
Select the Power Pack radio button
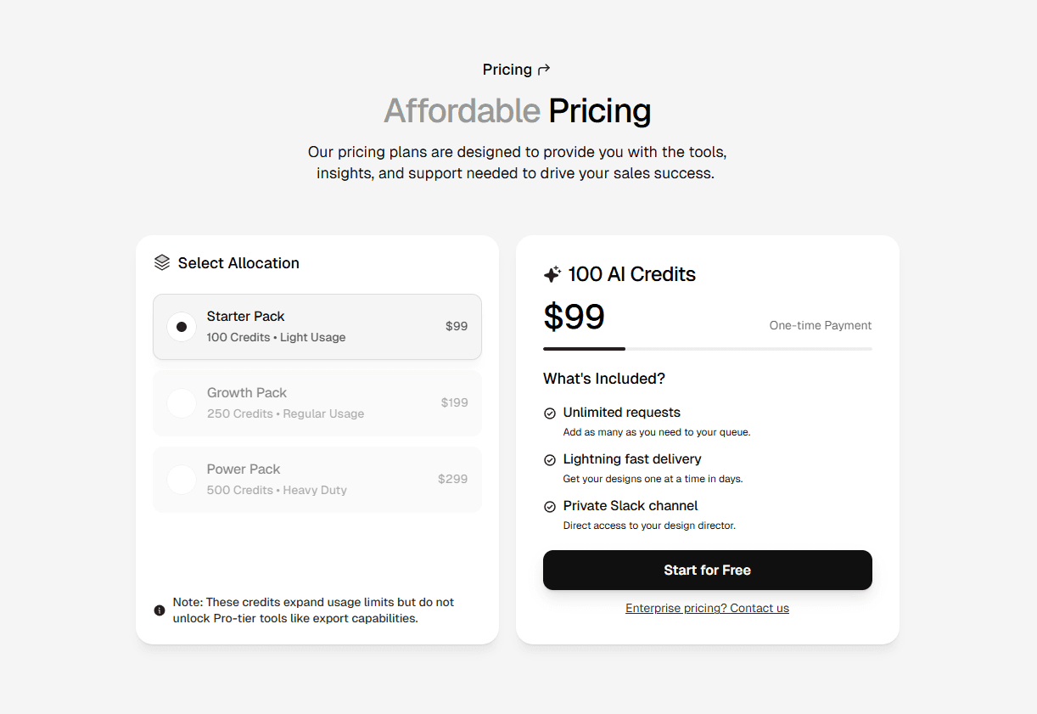[x=181, y=479]
